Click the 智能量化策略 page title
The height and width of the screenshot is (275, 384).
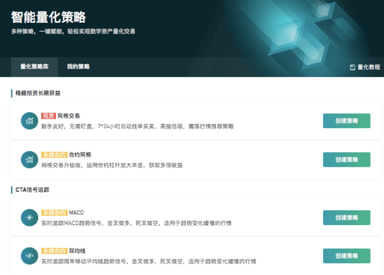48,17
